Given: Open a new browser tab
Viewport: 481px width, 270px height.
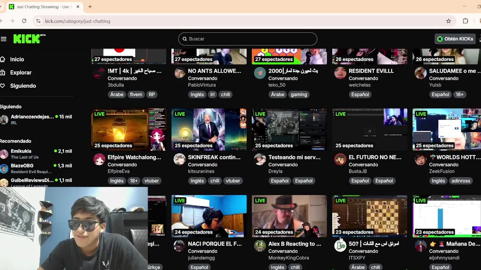Looking at the screenshot, I should tap(90, 7).
